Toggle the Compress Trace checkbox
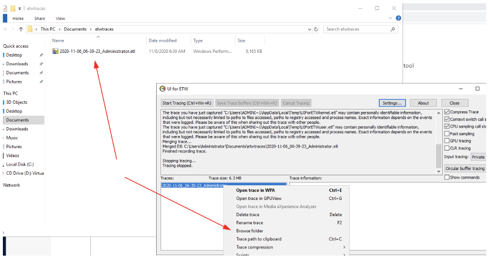Image resolution: width=490 pixels, height=259 pixels. [x=447, y=112]
